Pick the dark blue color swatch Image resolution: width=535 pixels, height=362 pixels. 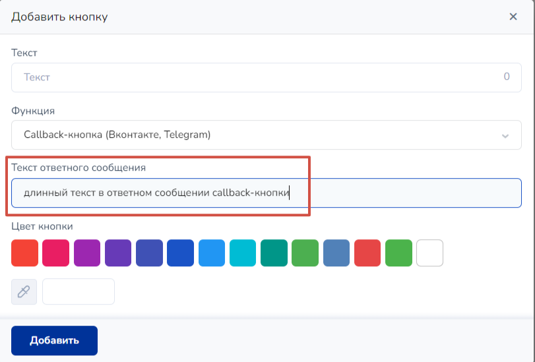tap(181, 253)
